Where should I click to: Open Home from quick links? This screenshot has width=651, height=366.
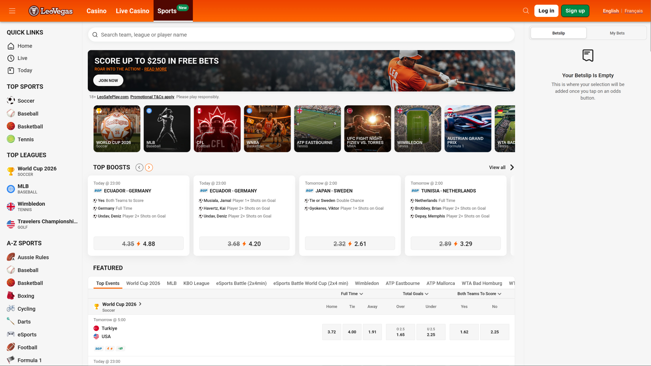20,46
